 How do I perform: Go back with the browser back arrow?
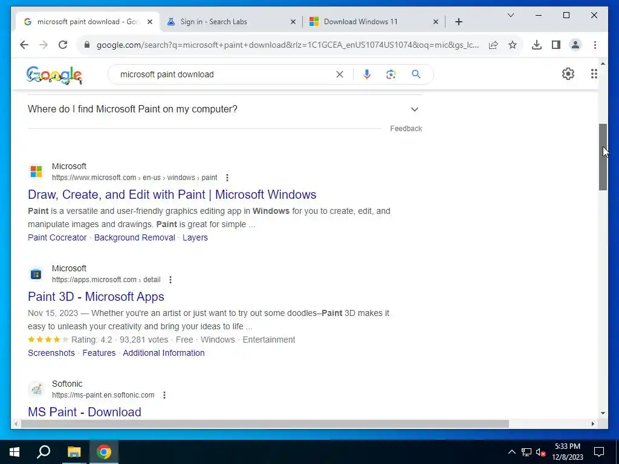tap(24, 45)
